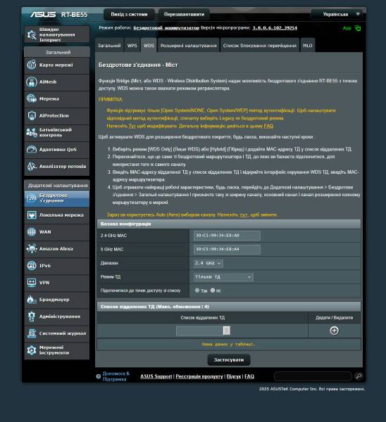Image resolution: width=386 pixels, height=422 pixels.
Task: Click the Брандмауер firewall flame icon
Action: coord(32,300)
